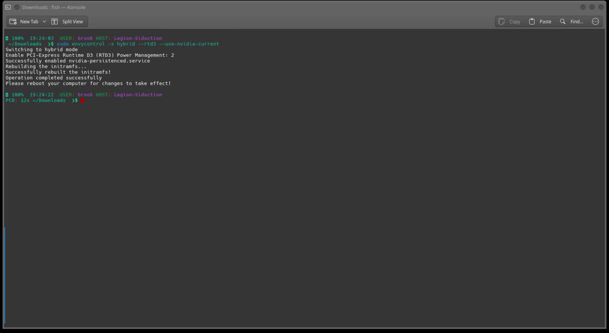Viewport: 609px width, 333px height.
Task: Click the Konsole terminal icon in title bar
Action: tap(8, 7)
